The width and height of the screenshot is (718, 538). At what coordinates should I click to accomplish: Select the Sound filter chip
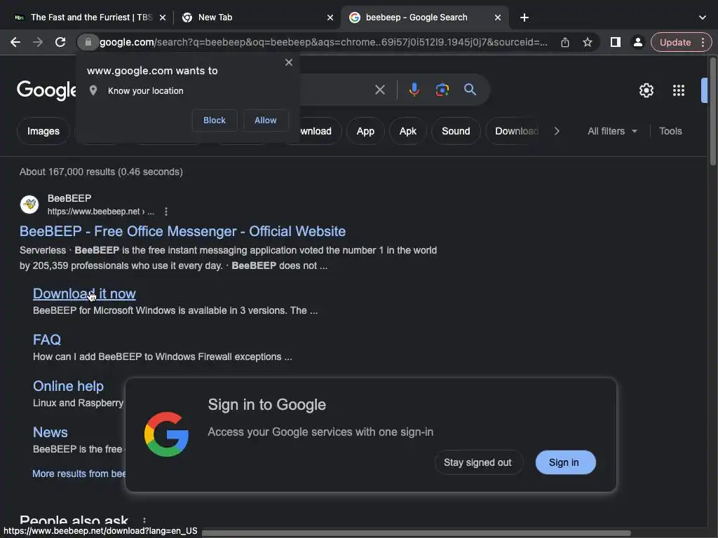[456, 131]
